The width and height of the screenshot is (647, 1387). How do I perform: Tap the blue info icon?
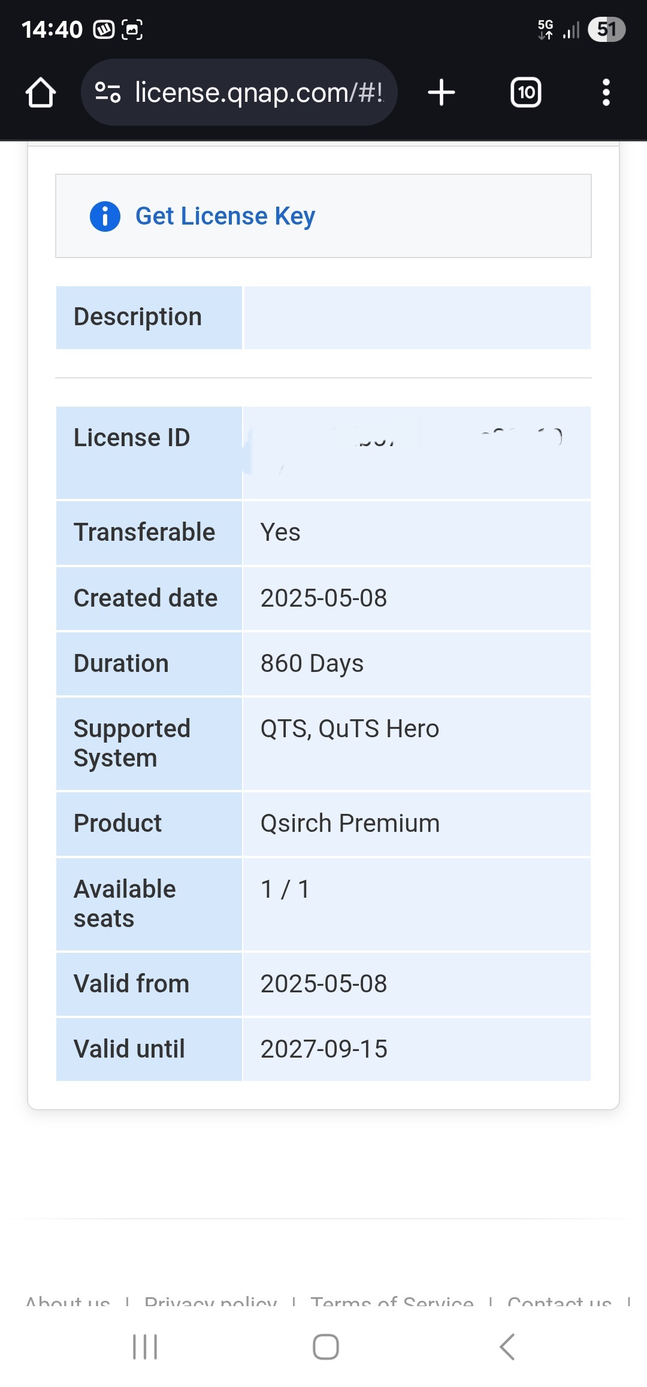click(x=105, y=216)
